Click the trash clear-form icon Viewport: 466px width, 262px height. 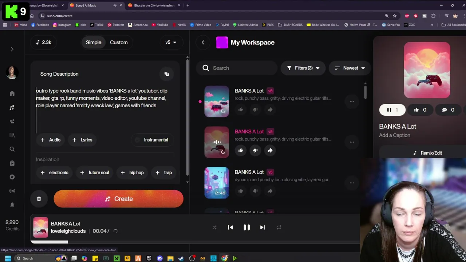tap(39, 199)
